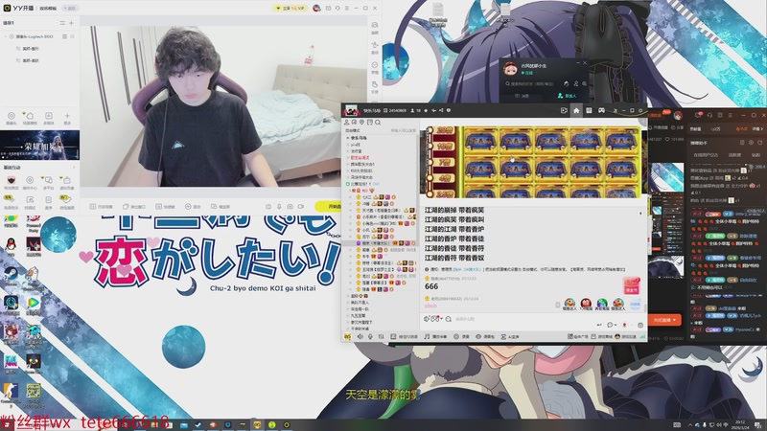The height and width of the screenshot is (431, 767).
Task: Open 场景模板 scene templates
Action: point(30,118)
